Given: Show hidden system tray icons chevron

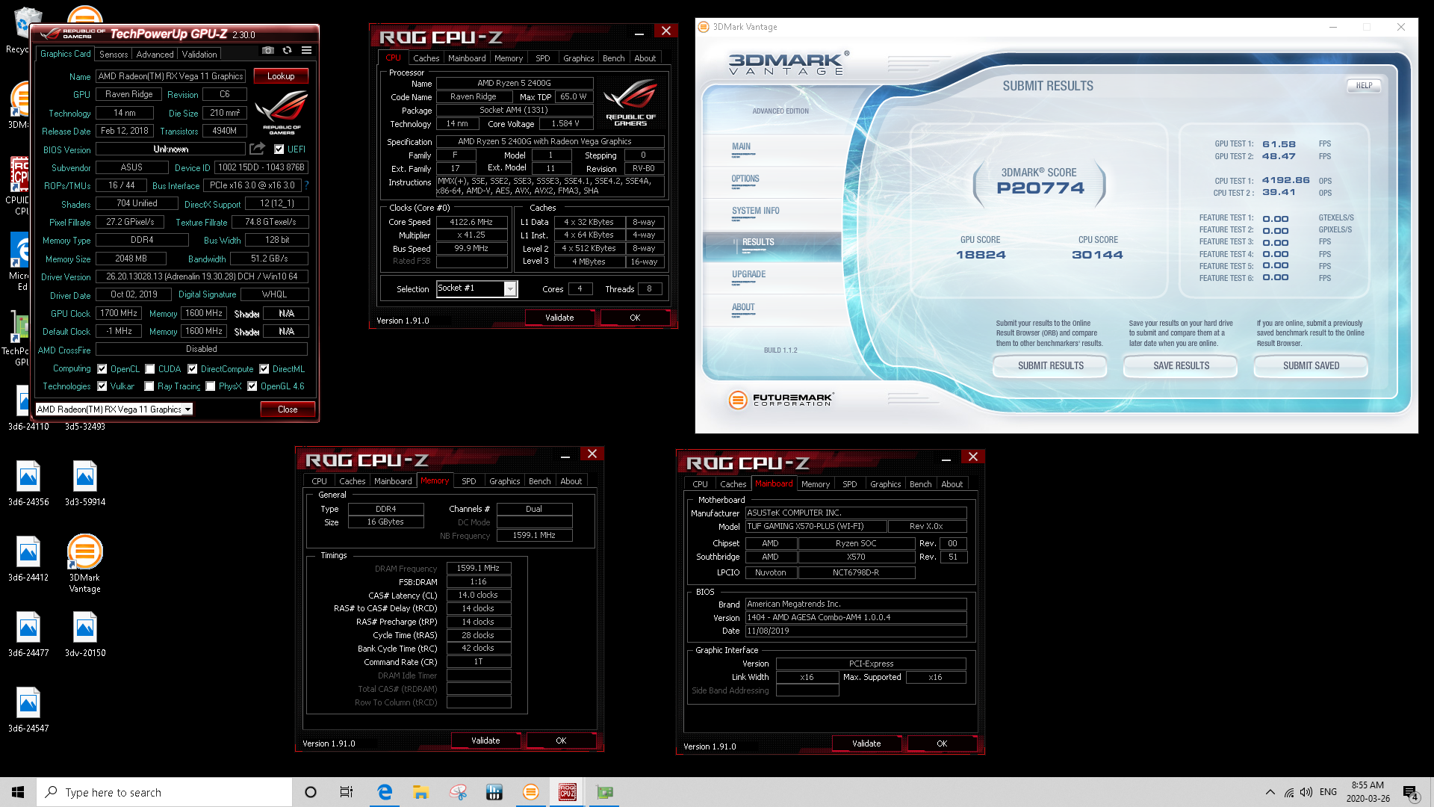Looking at the screenshot, I should pos(1270,792).
